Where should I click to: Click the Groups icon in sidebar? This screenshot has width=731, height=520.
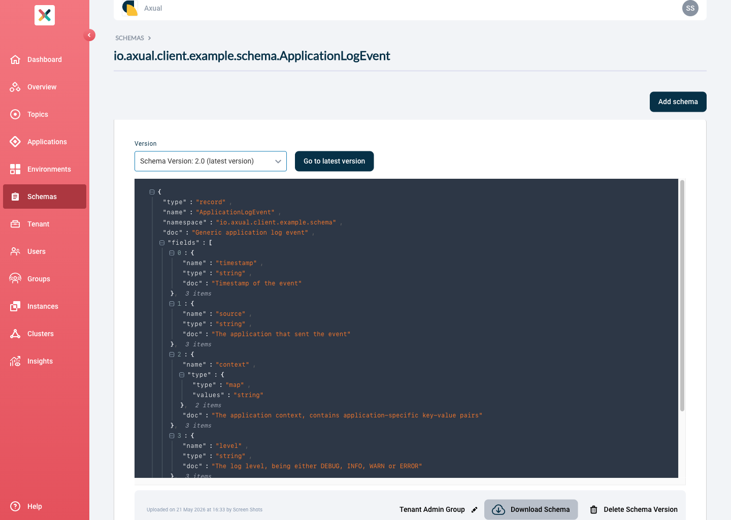(x=15, y=279)
